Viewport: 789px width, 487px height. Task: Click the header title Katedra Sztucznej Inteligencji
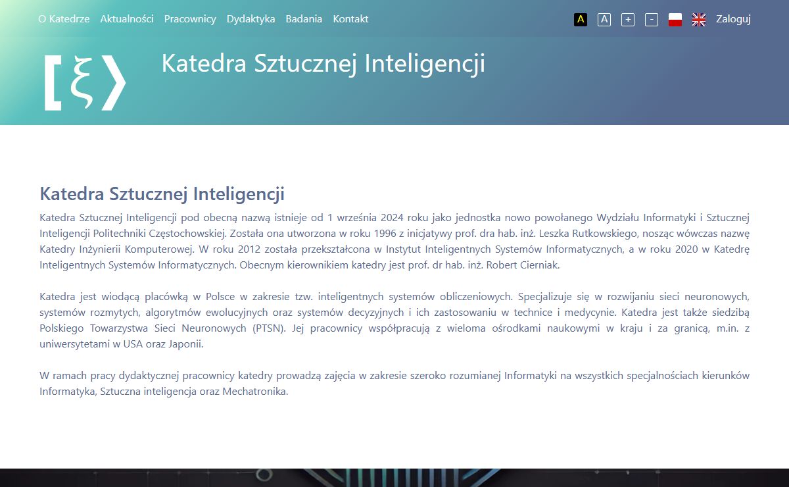point(323,64)
